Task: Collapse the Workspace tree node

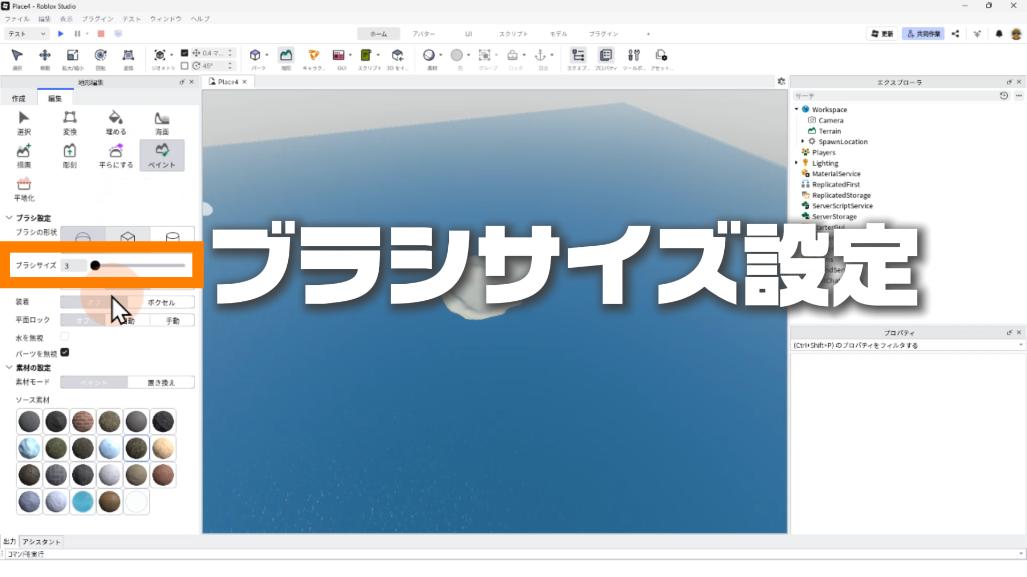Action: [796, 110]
